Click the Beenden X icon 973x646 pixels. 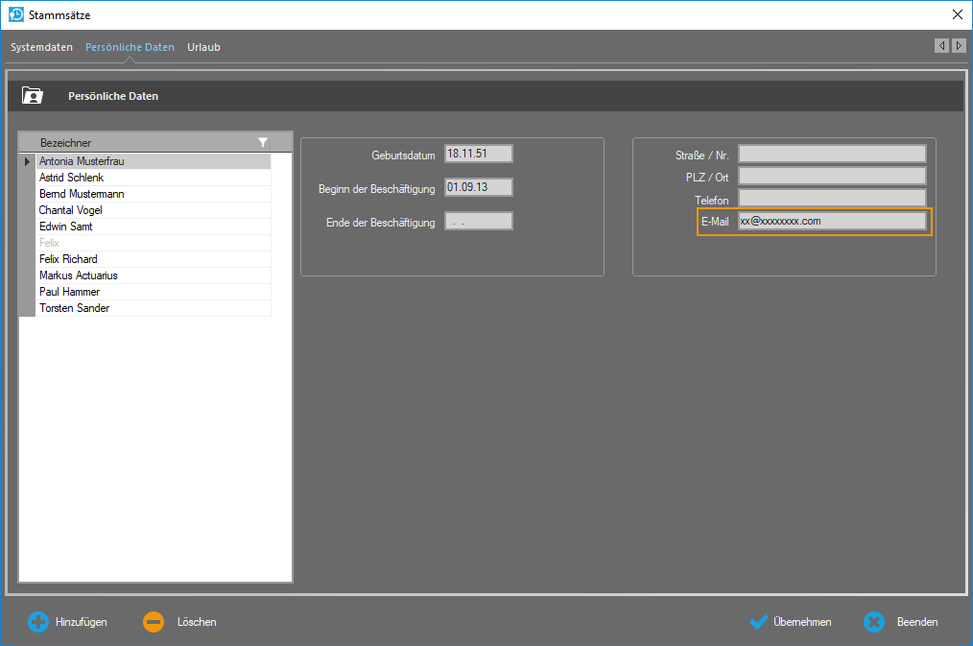coord(873,622)
